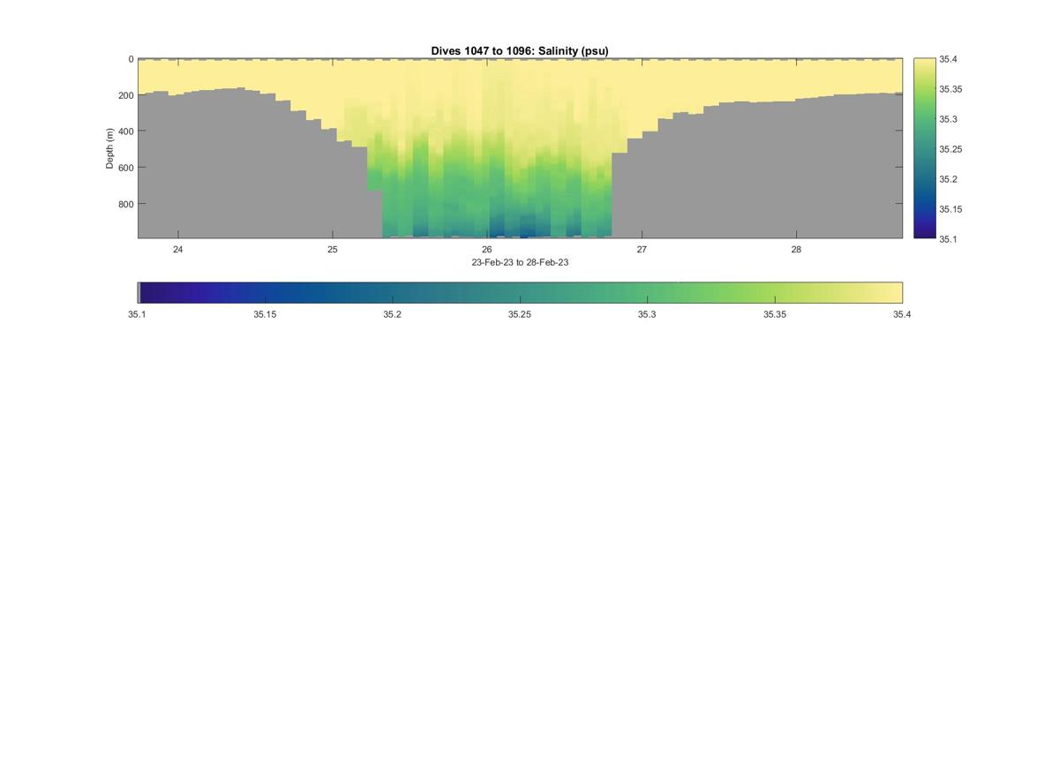Screen dimensions: 1059x781
Task: Click the vertical colorbar strip
Action: click(924, 148)
